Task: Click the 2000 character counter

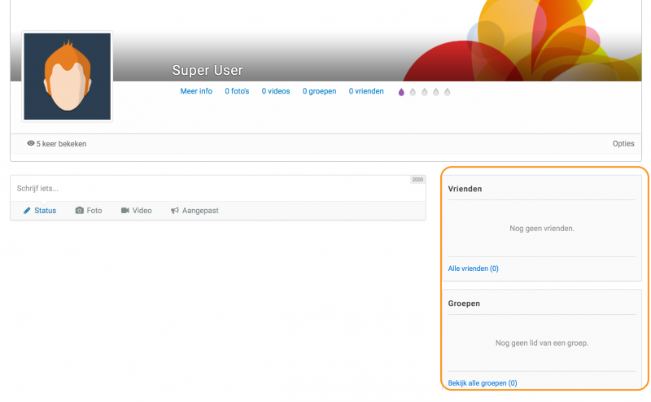Action: click(417, 180)
